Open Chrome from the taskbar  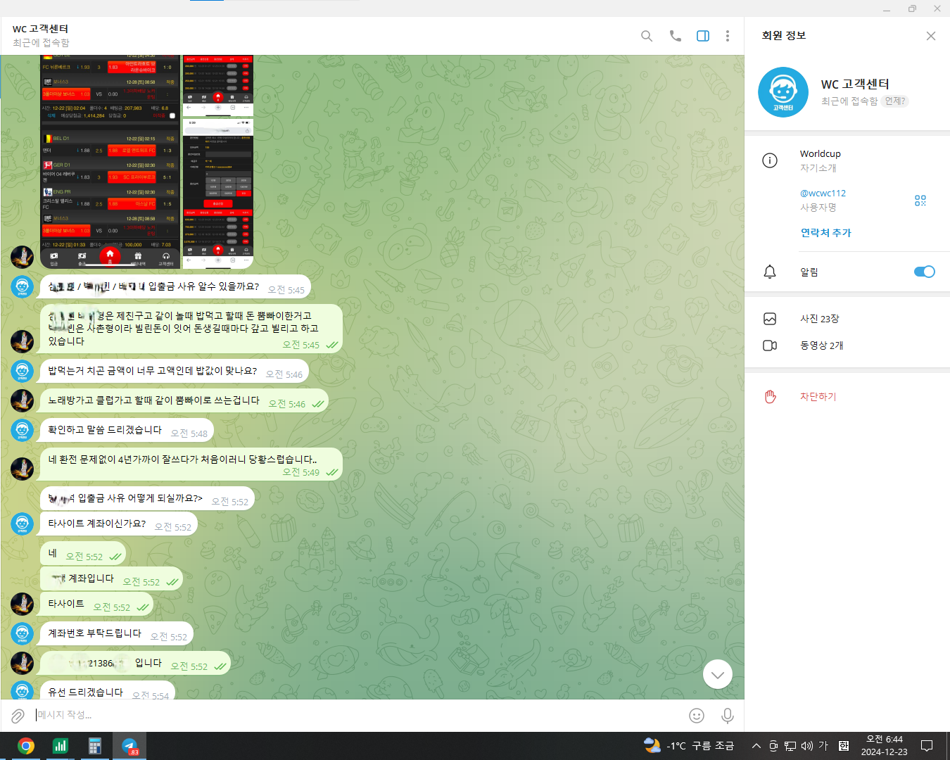coord(26,746)
